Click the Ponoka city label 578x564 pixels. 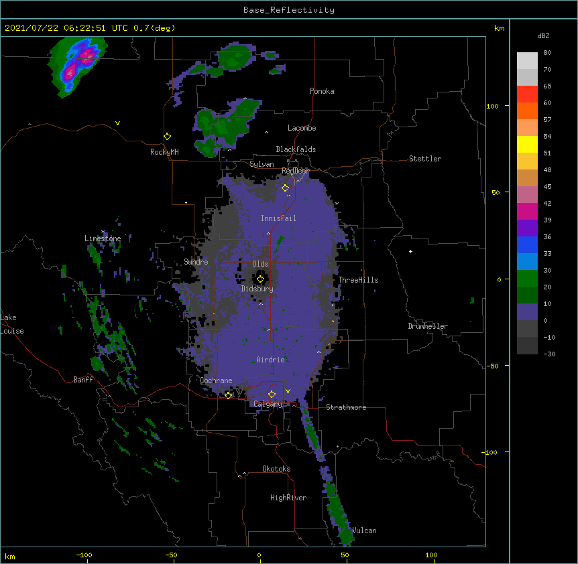coord(322,91)
